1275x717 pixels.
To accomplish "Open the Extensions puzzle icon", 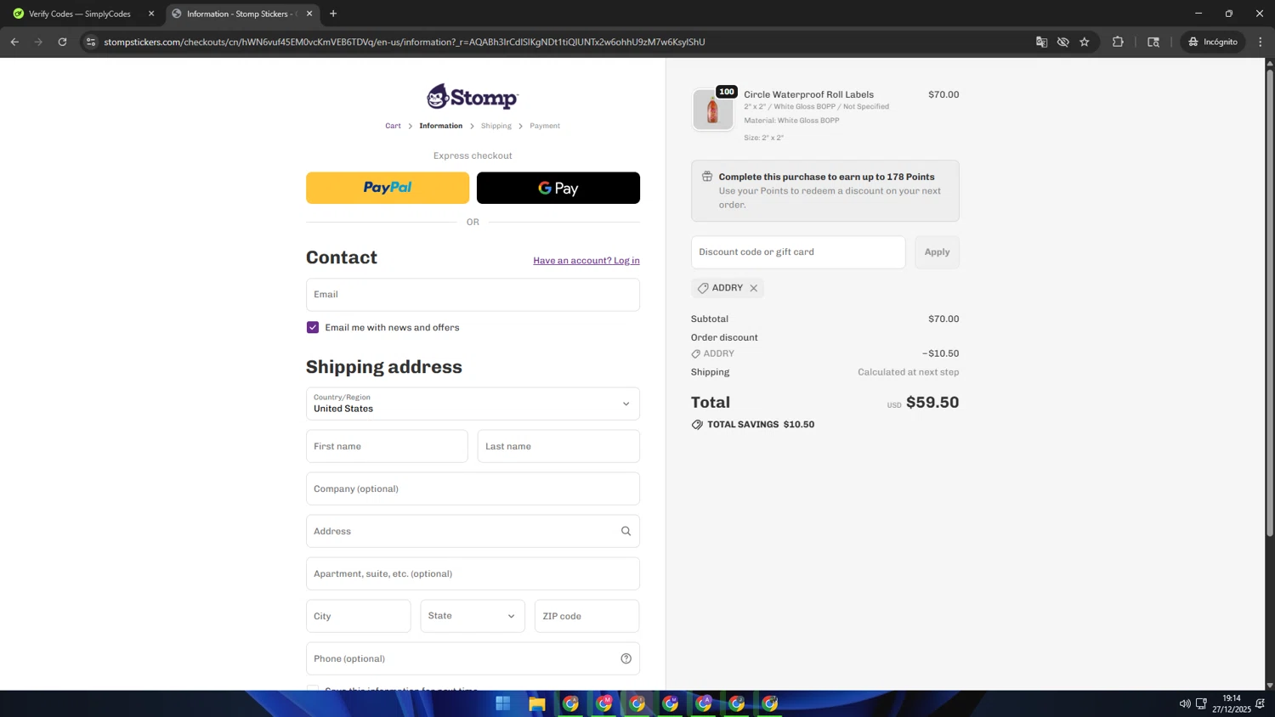I will pyautogui.click(x=1118, y=42).
